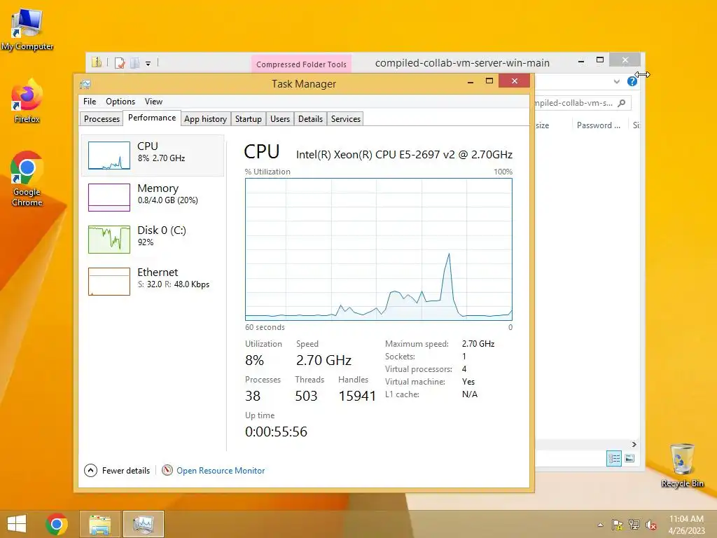Select the CPU performance thumbnail graph

coord(109,156)
